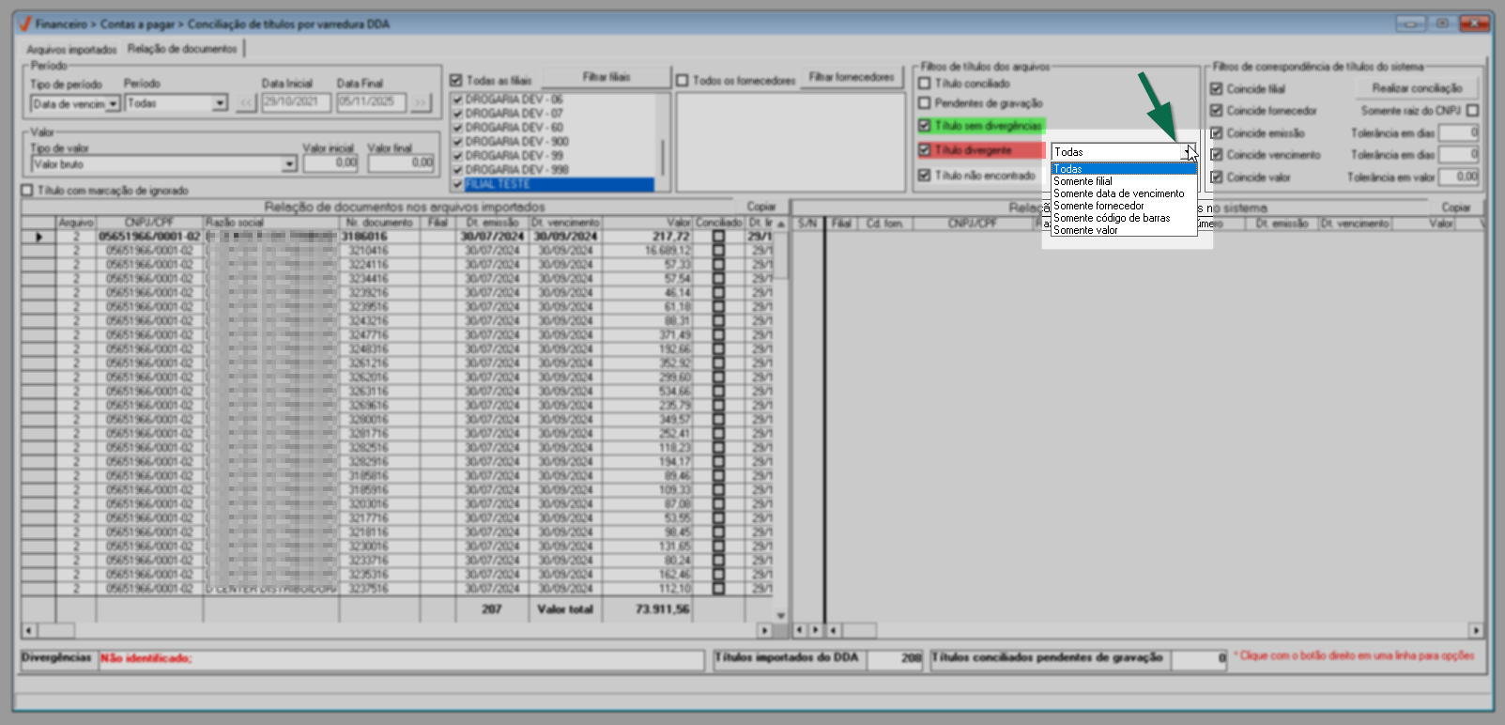Click the Realizar conciliação button

(1417, 88)
